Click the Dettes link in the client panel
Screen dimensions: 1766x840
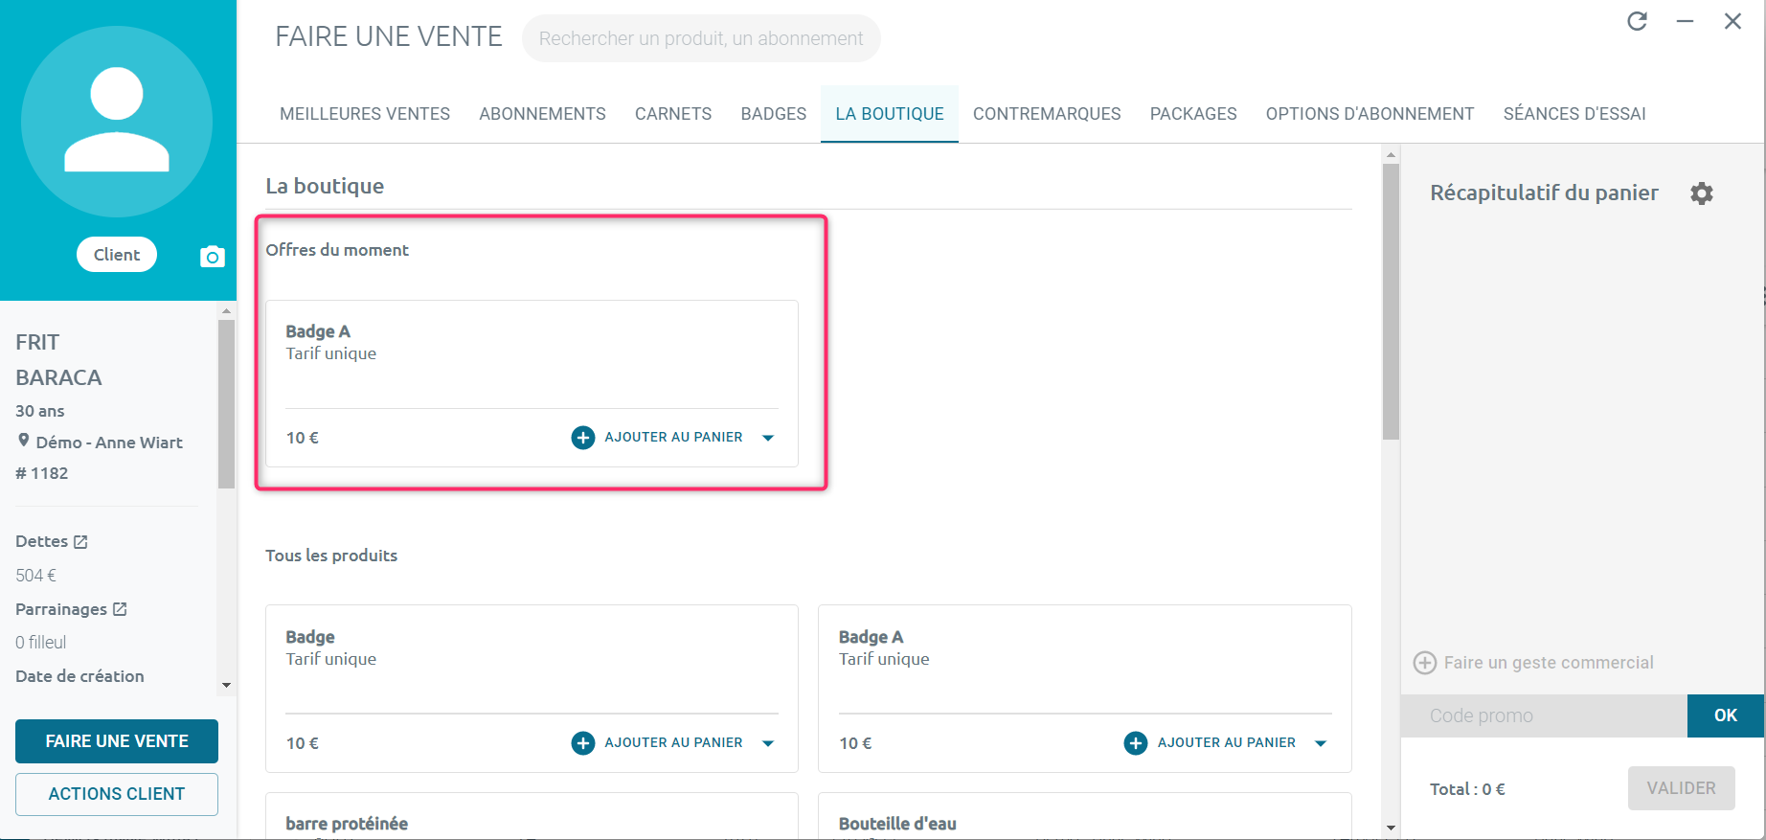pyautogui.click(x=42, y=541)
